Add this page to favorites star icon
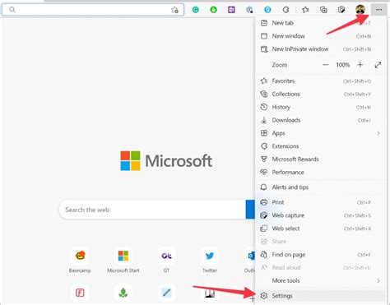 (x=174, y=10)
